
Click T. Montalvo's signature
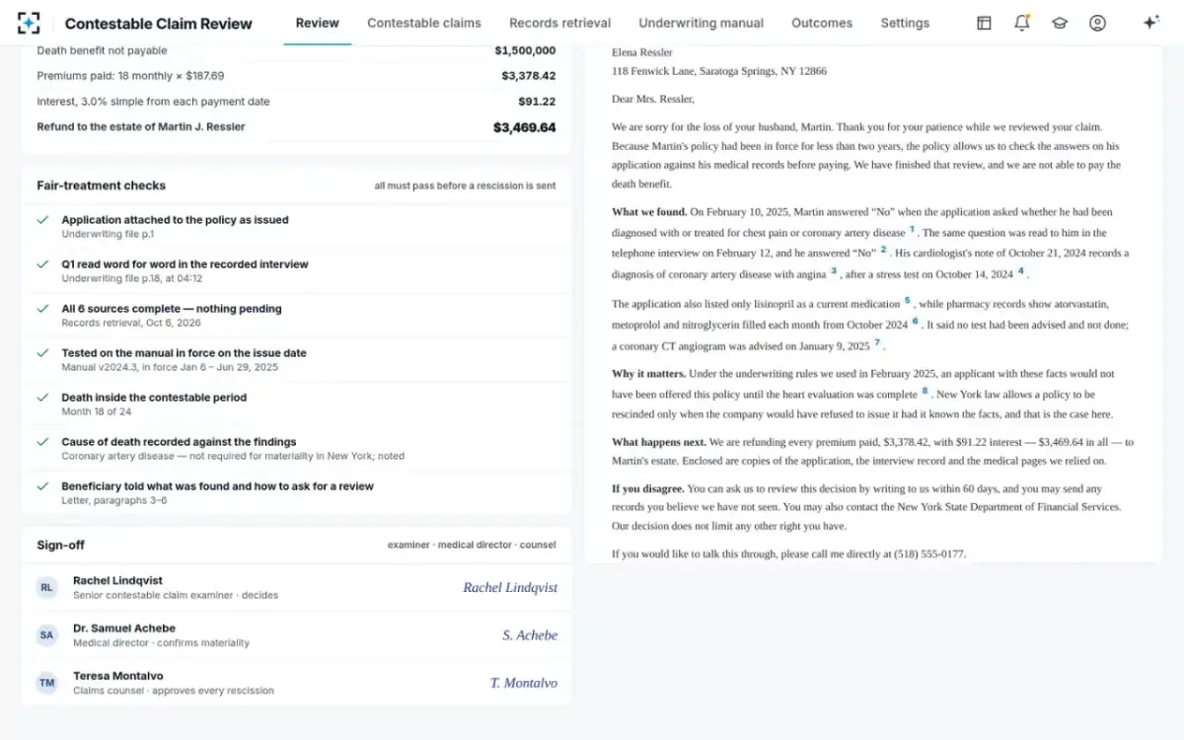click(x=524, y=683)
